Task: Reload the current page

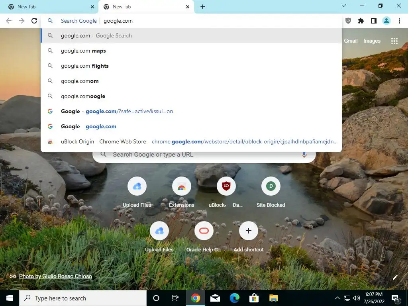Action: point(34,21)
